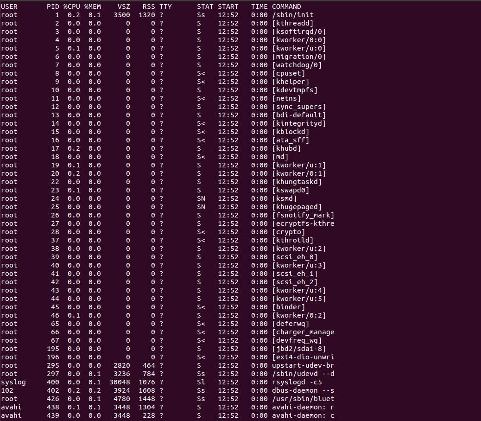Click the user 102 entry
Viewport: 481px width, 421px height.
click(6, 390)
